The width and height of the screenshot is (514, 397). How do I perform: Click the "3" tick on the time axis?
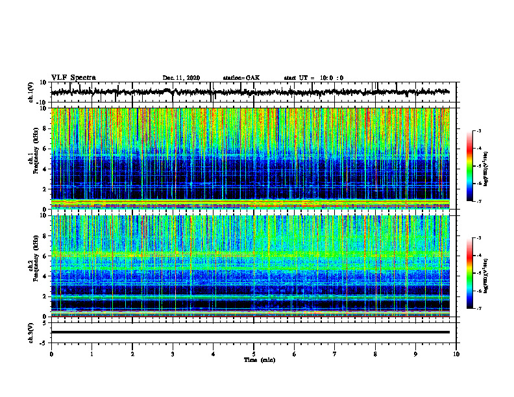pyautogui.click(x=173, y=354)
